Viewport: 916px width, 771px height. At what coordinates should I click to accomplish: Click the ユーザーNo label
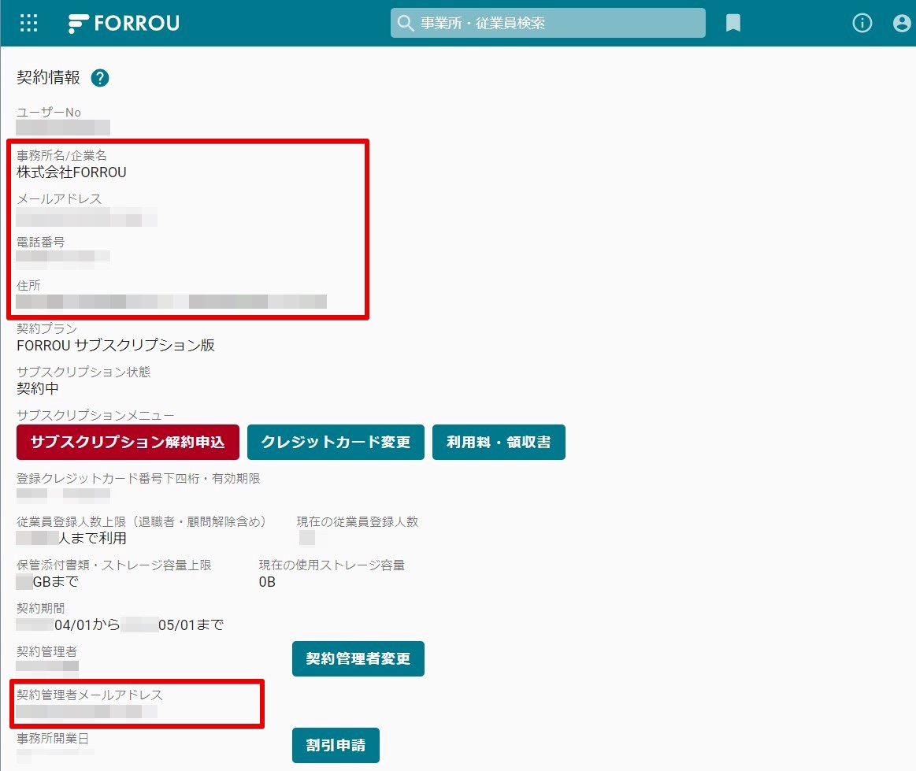[x=49, y=112]
